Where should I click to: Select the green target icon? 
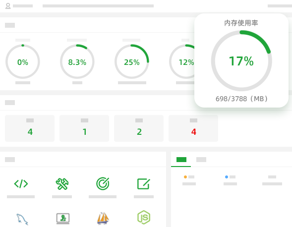point(103,183)
